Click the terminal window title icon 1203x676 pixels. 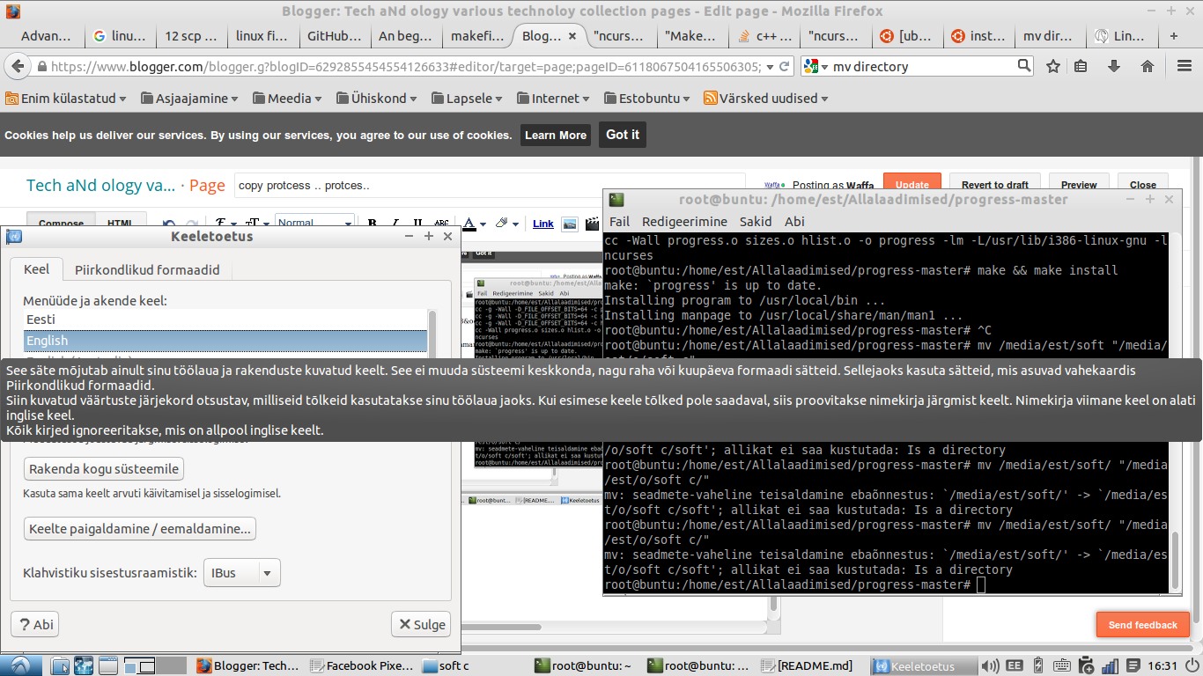click(x=616, y=200)
